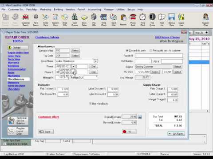Open the Enter Bills tool

coord(65,20)
